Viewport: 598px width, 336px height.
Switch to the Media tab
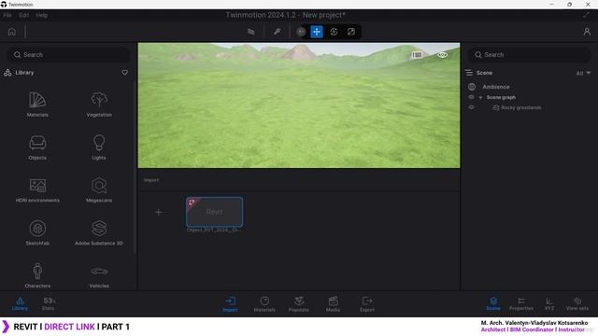point(333,304)
